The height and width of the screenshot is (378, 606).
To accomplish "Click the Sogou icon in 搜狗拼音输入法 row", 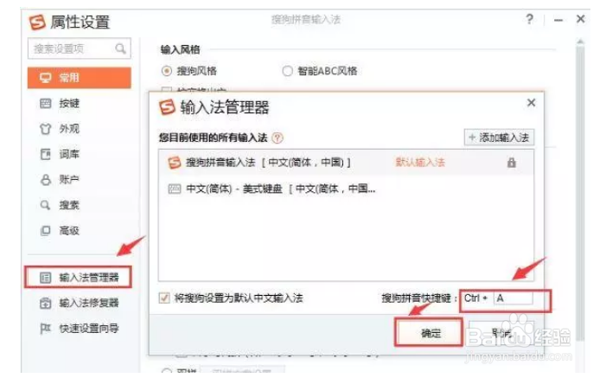I will tap(175, 163).
